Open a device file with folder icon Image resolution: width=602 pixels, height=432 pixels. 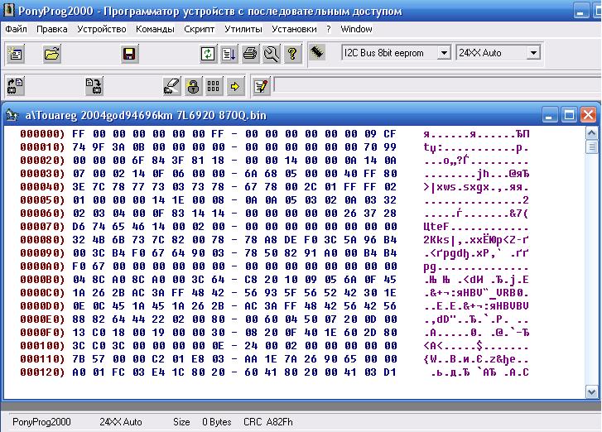(x=52, y=54)
